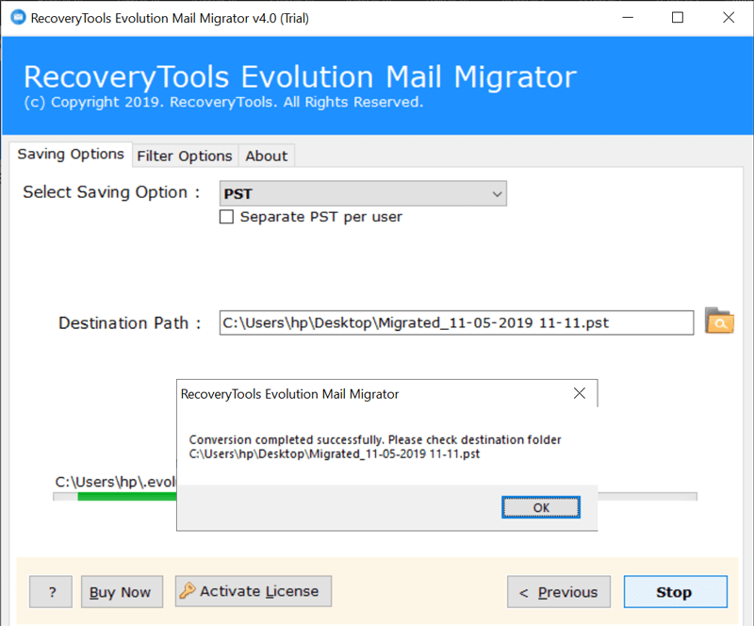The width and height of the screenshot is (754, 626).
Task: Click the app logo in title bar
Action: click(18, 18)
